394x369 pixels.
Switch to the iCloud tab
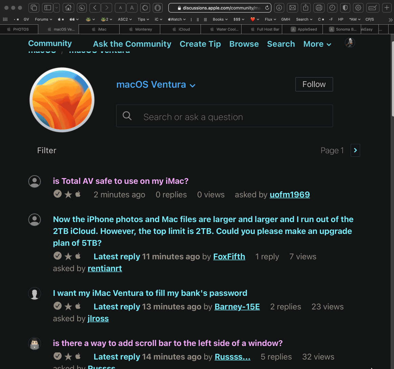tap(181, 29)
